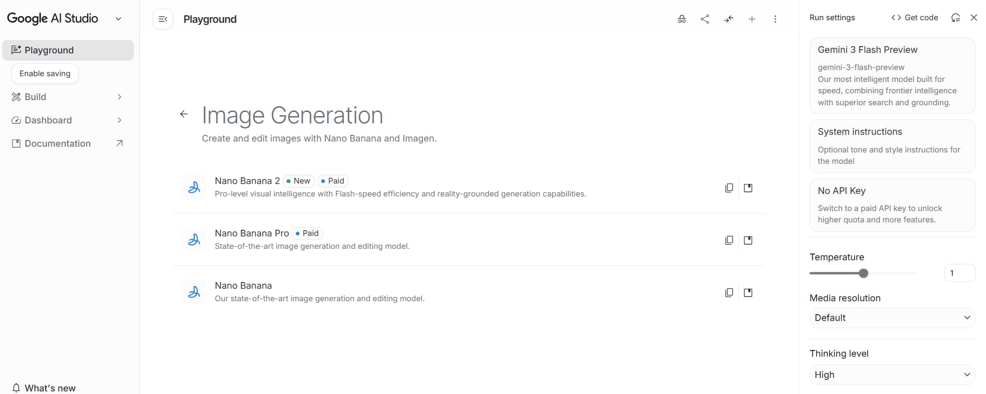Image resolution: width=986 pixels, height=394 pixels.
Task: Open documentation for Nano Banana Pro
Action: click(748, 241)
